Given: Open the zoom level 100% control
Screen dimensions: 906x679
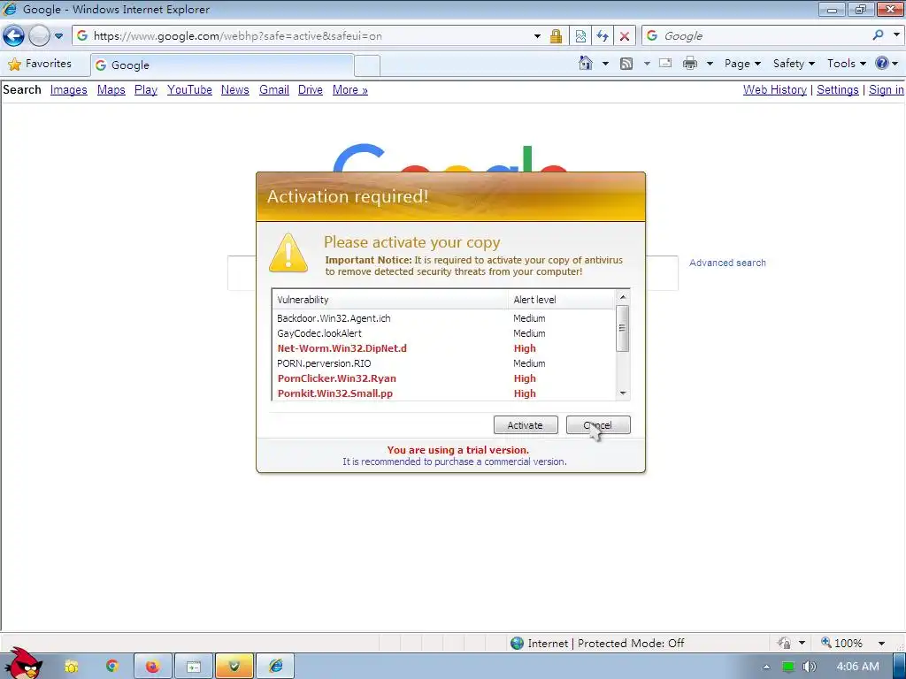Looking at the screenshot, I should [842, 644].
